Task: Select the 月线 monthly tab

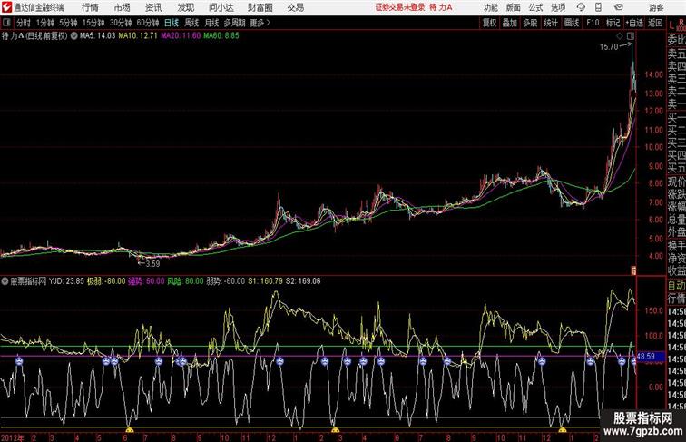Action: click(x=211, y=23)
